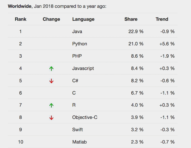The width and height of the screenshot is (191, 148).
Task: Click the green up arrow beside R
Action: (51, 105)
